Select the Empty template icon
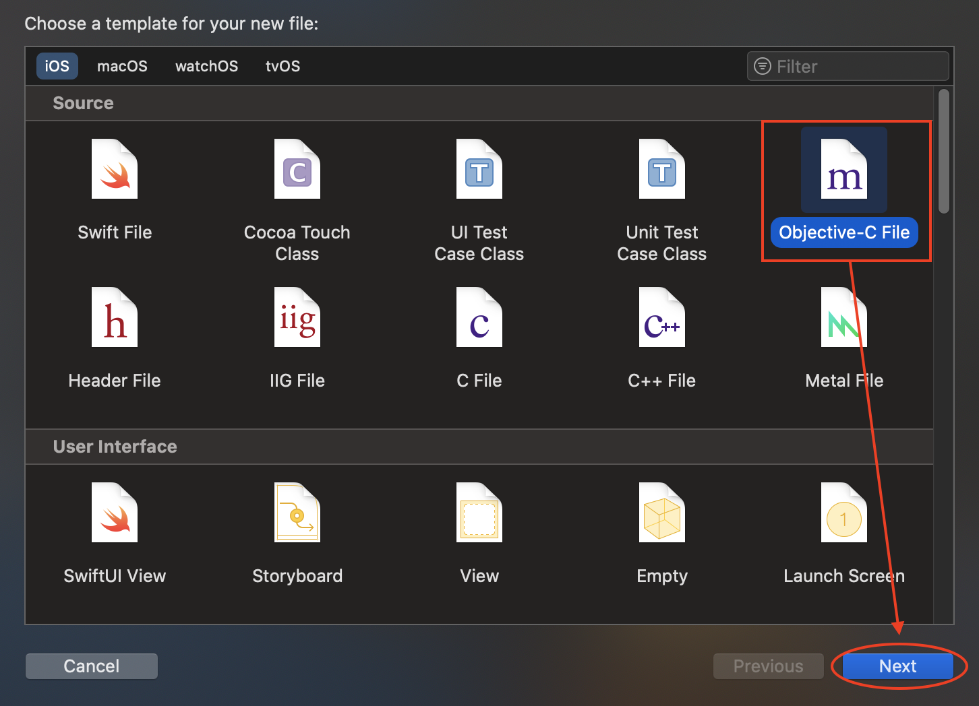Screen dimensions: 979x706 click(x=662, y=513)
